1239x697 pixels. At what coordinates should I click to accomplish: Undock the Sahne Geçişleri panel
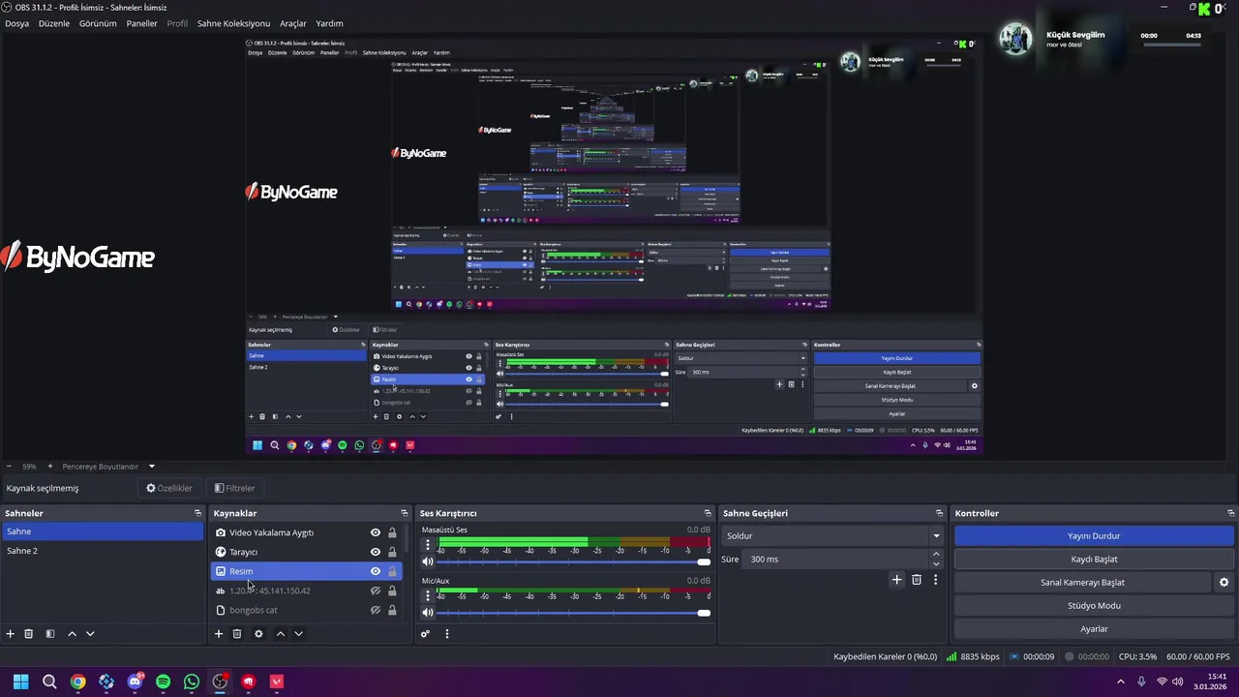939,513
